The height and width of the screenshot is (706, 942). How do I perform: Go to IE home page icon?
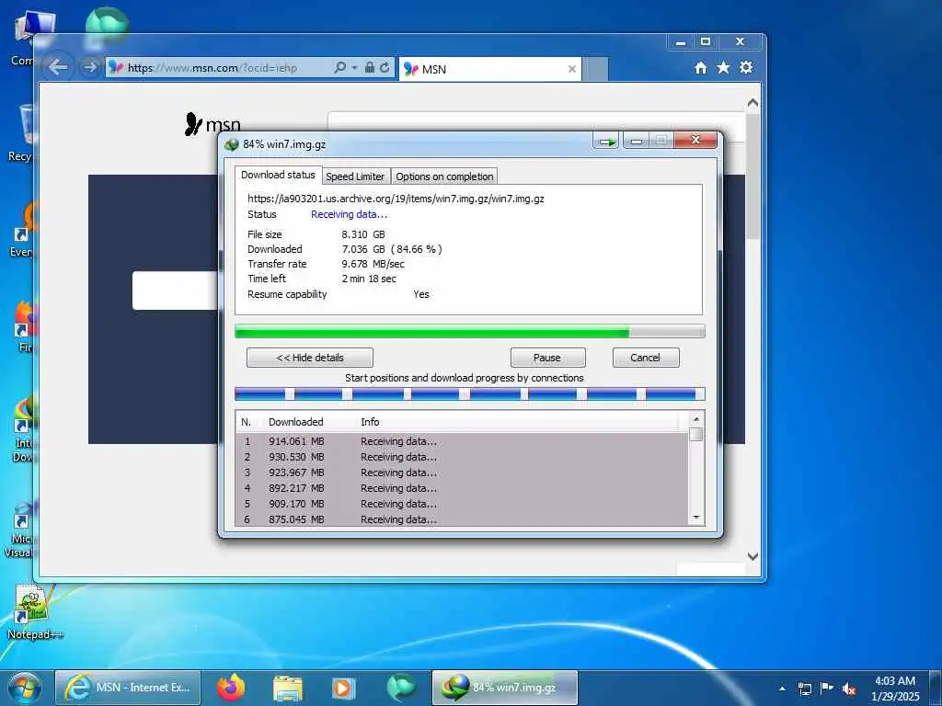coord(700,68)
